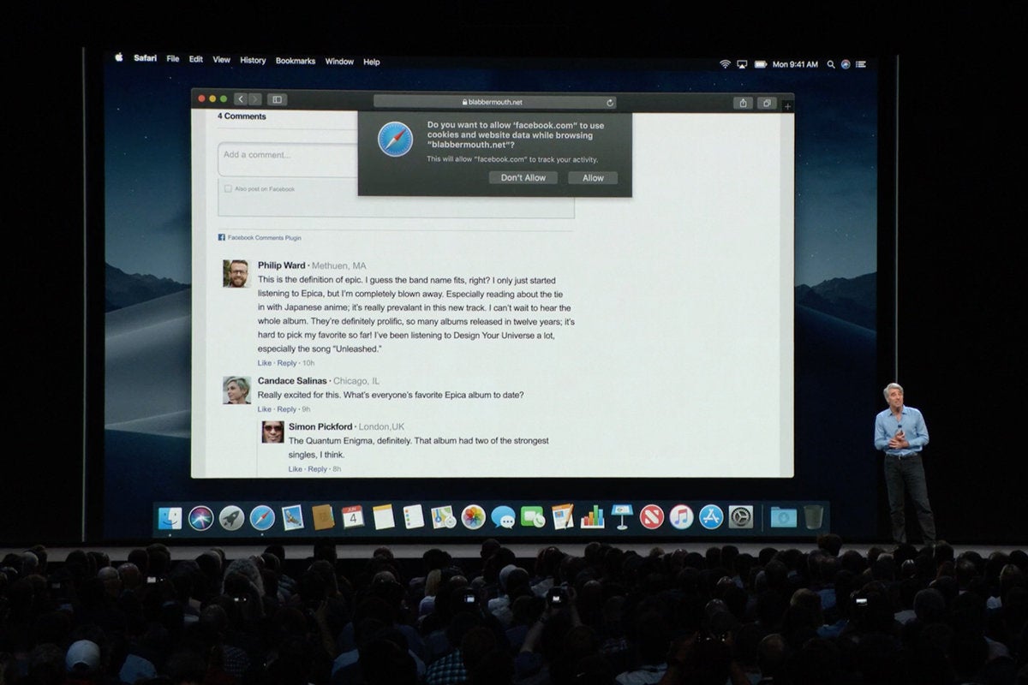Open Notes icon in Dock
This screenshot has height=685, width=1028.
(383, 517)
